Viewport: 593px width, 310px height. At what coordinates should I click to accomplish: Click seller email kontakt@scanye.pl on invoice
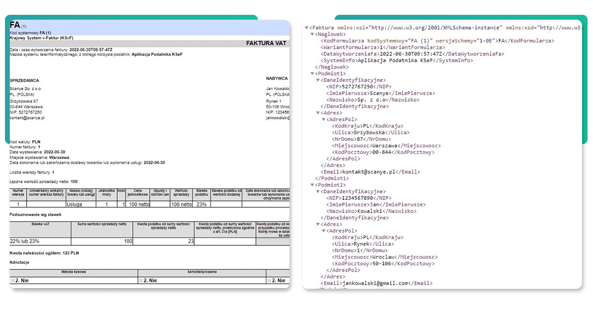(x=27, y=118)
